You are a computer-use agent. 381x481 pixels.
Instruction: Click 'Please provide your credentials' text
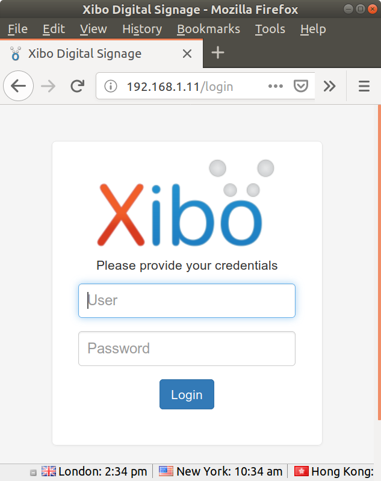pos(187,265)
